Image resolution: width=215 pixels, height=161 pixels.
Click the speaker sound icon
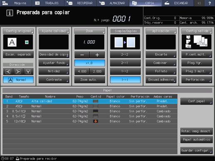(x=199, y=3)
